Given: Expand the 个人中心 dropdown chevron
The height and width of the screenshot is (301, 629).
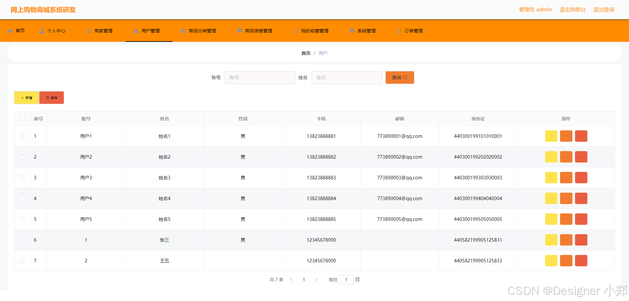Looking at the screenshot, I should point(70,31).
